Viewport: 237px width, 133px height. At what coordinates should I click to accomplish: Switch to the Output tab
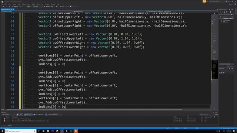tap(10, 126)
